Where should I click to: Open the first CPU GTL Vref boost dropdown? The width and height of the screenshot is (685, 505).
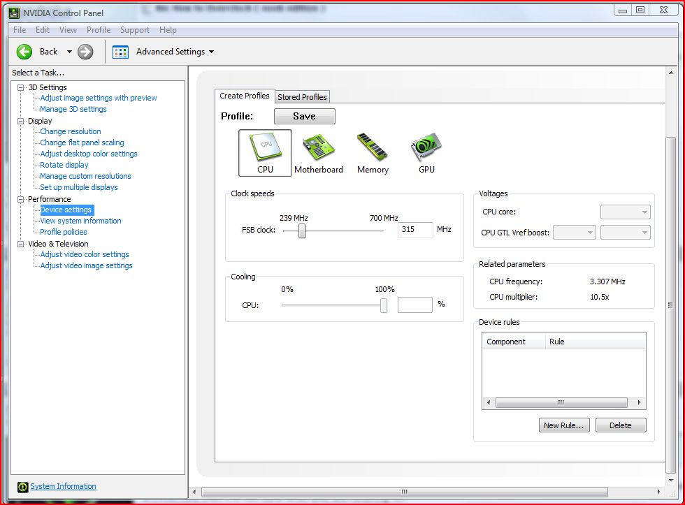(x=574, y=232)
